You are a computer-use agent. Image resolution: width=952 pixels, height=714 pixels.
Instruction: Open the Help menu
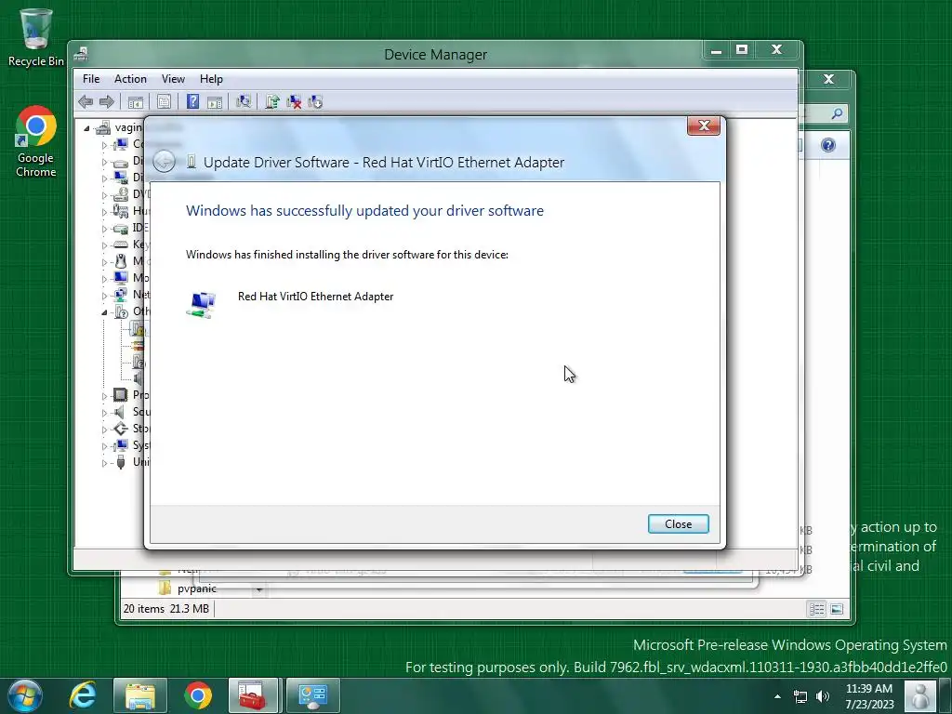[211, 79]
